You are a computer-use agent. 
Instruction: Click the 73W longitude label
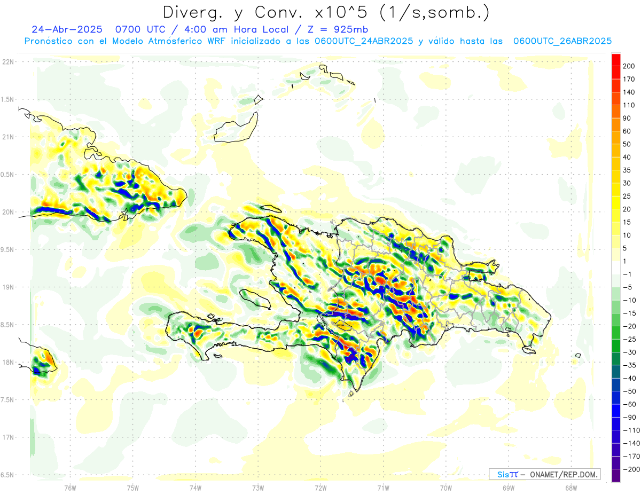click(258, 488)
